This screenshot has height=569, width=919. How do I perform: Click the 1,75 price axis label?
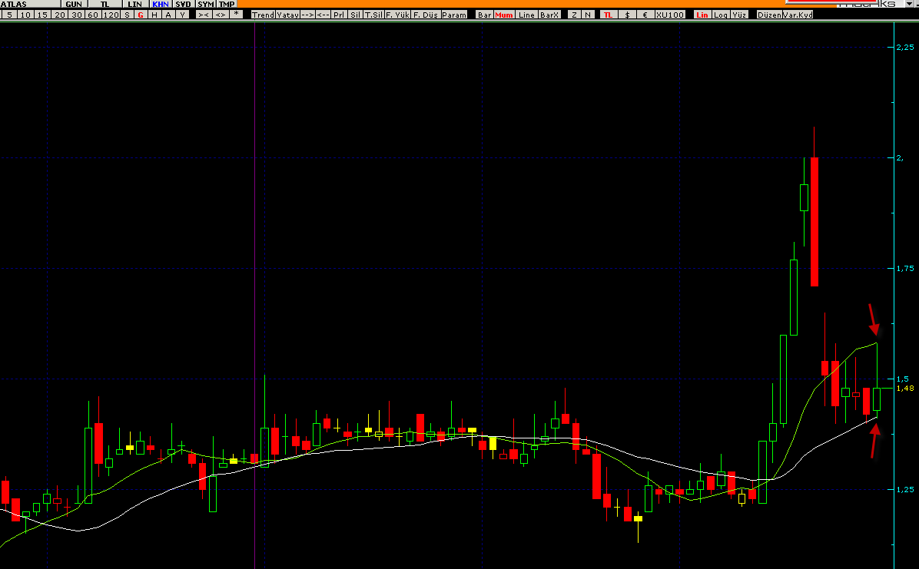coord(905,269)
